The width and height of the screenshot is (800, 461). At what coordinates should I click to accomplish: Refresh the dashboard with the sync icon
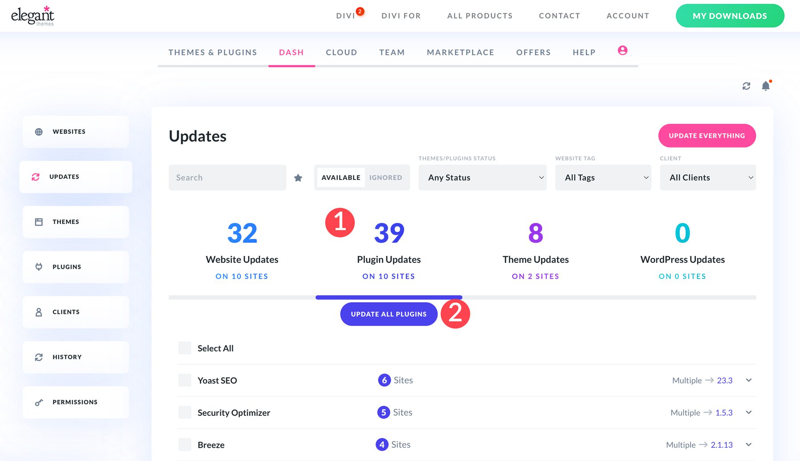tap(747, 85)
